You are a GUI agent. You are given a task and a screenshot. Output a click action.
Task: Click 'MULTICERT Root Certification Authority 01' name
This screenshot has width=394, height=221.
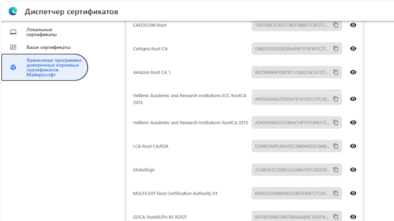[x=175, y=193]
